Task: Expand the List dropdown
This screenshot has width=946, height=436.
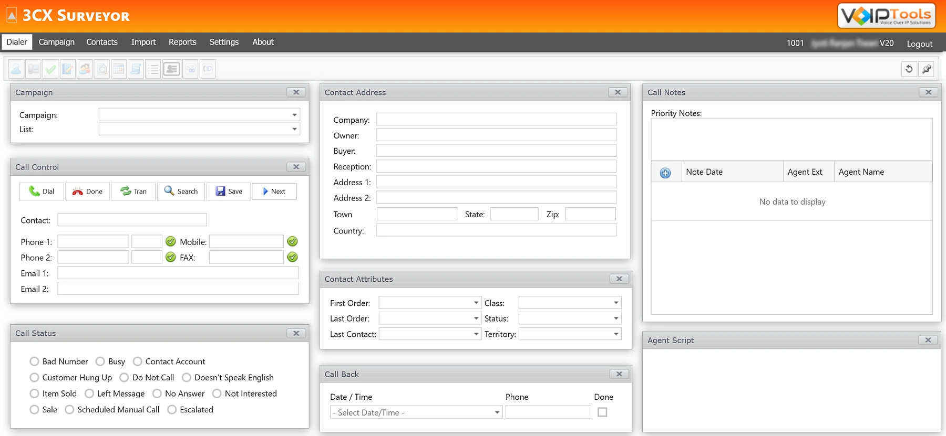Action: [294, 129]
